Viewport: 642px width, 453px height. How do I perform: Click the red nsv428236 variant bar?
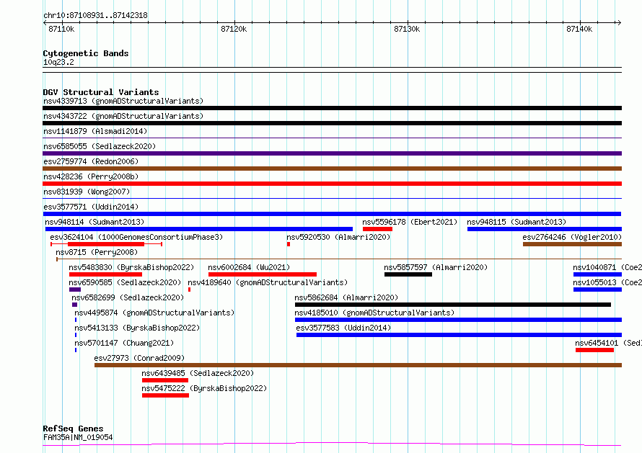coord(332,184)
